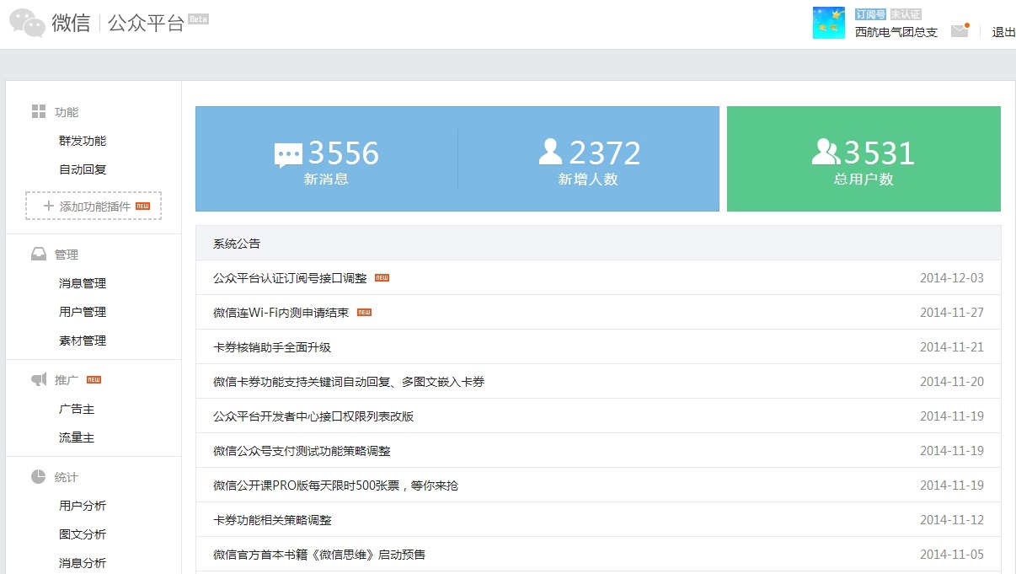Open 群发功能 in the sidebar
The height and width of the screenshot is (574, 1016).
coord(83,141)
